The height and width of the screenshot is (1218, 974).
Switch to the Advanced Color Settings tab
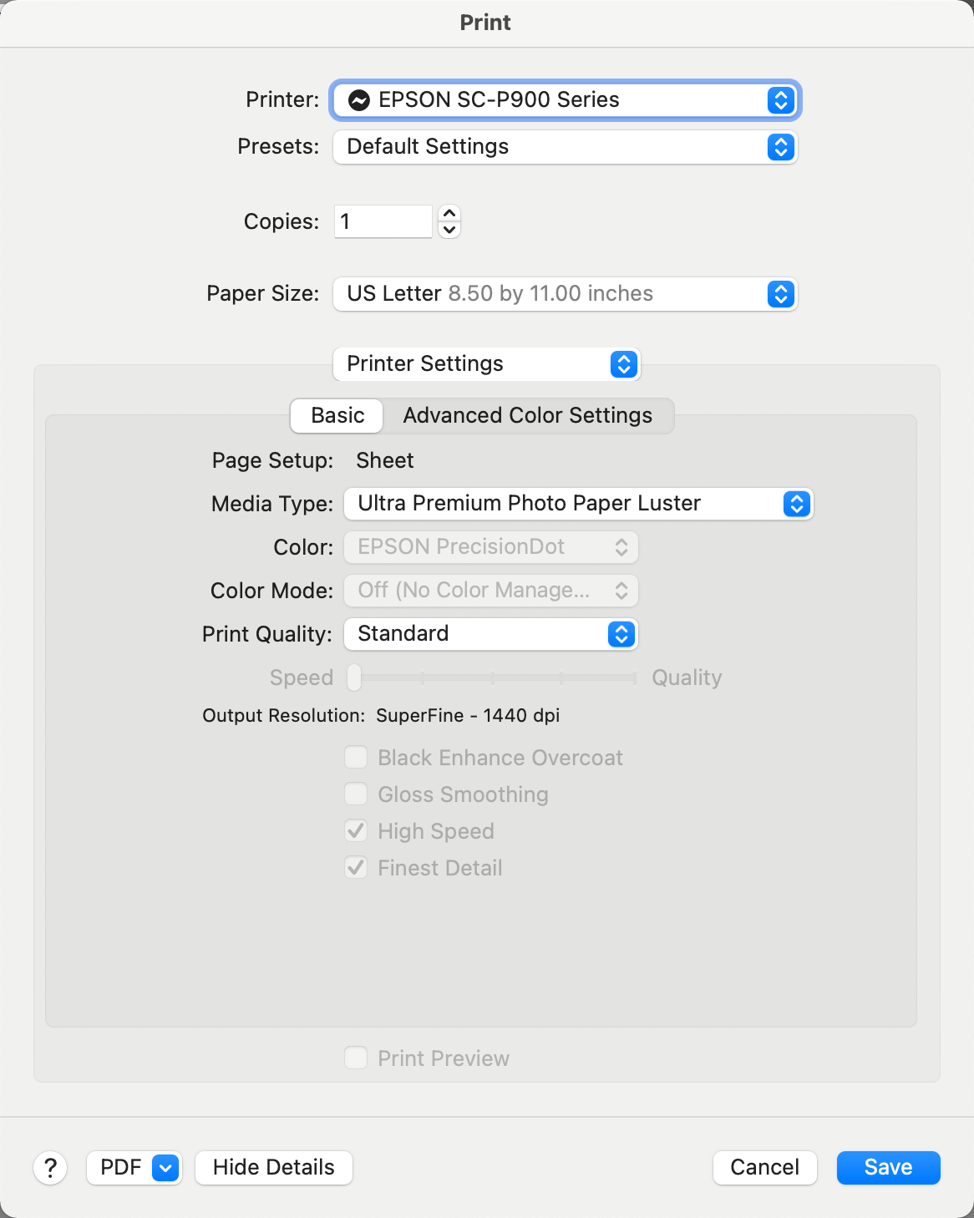(x=527, y=415)
